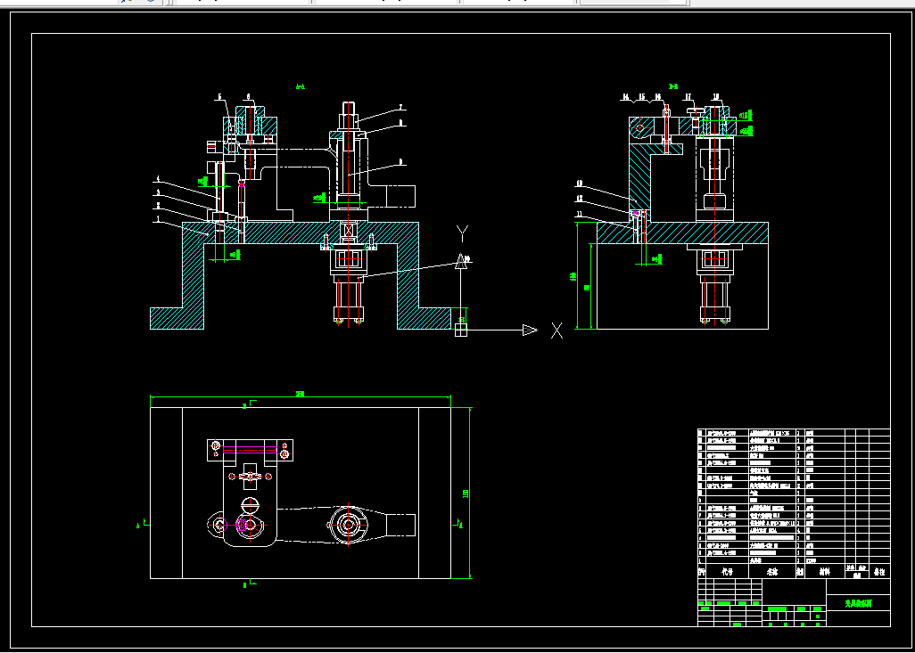Select the green B-B section view label
915x653 pixels.
(x=672, y=87)
